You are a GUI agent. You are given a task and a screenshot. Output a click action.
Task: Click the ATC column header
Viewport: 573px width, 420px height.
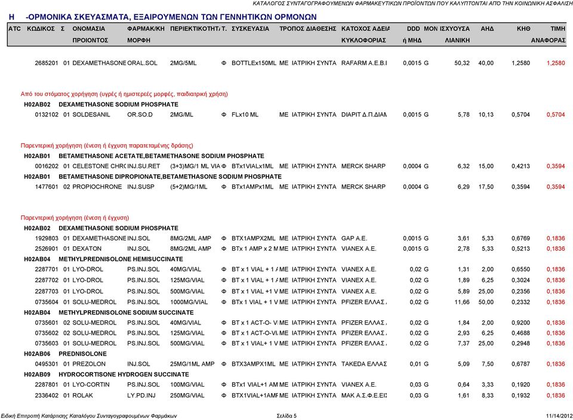[14, 29]
